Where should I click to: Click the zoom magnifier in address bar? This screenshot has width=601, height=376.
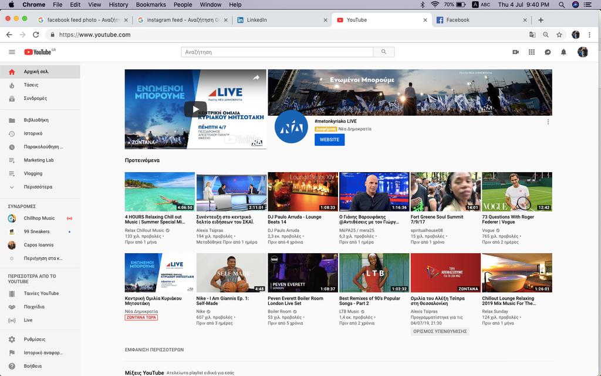pos(546,35)
